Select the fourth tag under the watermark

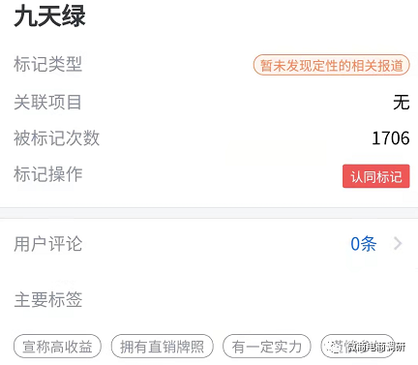[x=357, y=347]
